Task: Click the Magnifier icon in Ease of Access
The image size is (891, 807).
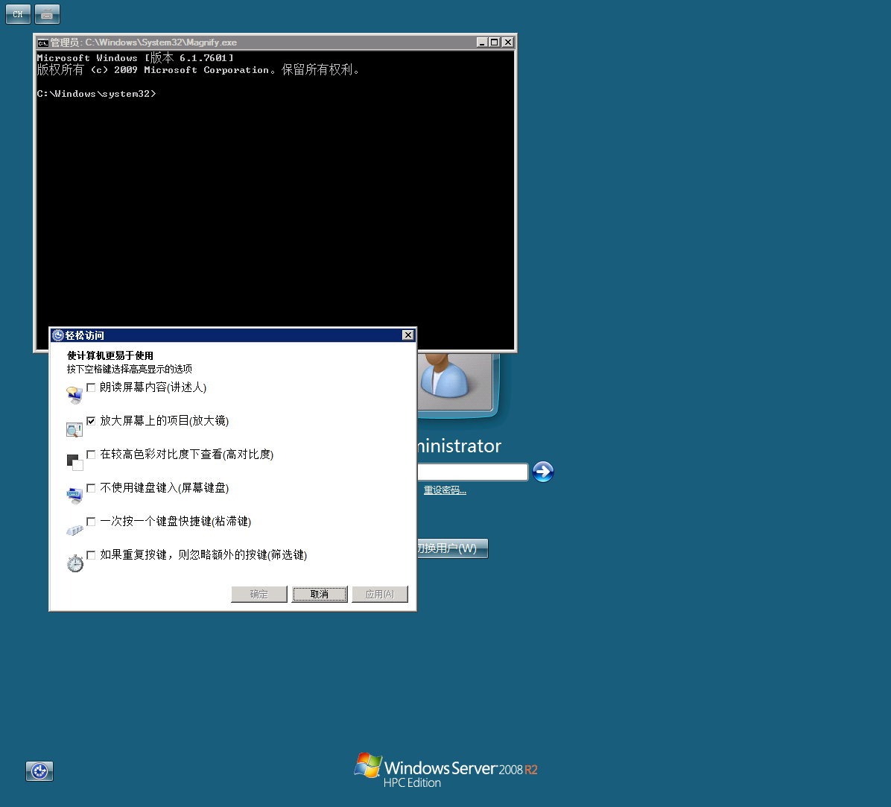Action: coord(74,429)
